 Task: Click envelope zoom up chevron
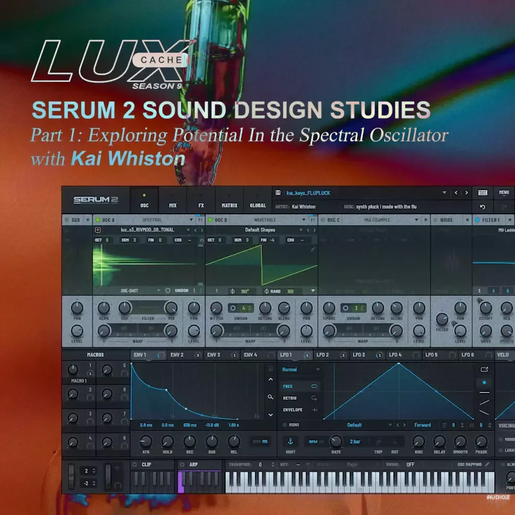(x=271, y=380)
